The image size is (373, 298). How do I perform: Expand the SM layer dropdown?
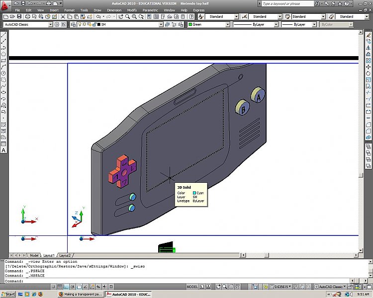click(x=161, y=24)
